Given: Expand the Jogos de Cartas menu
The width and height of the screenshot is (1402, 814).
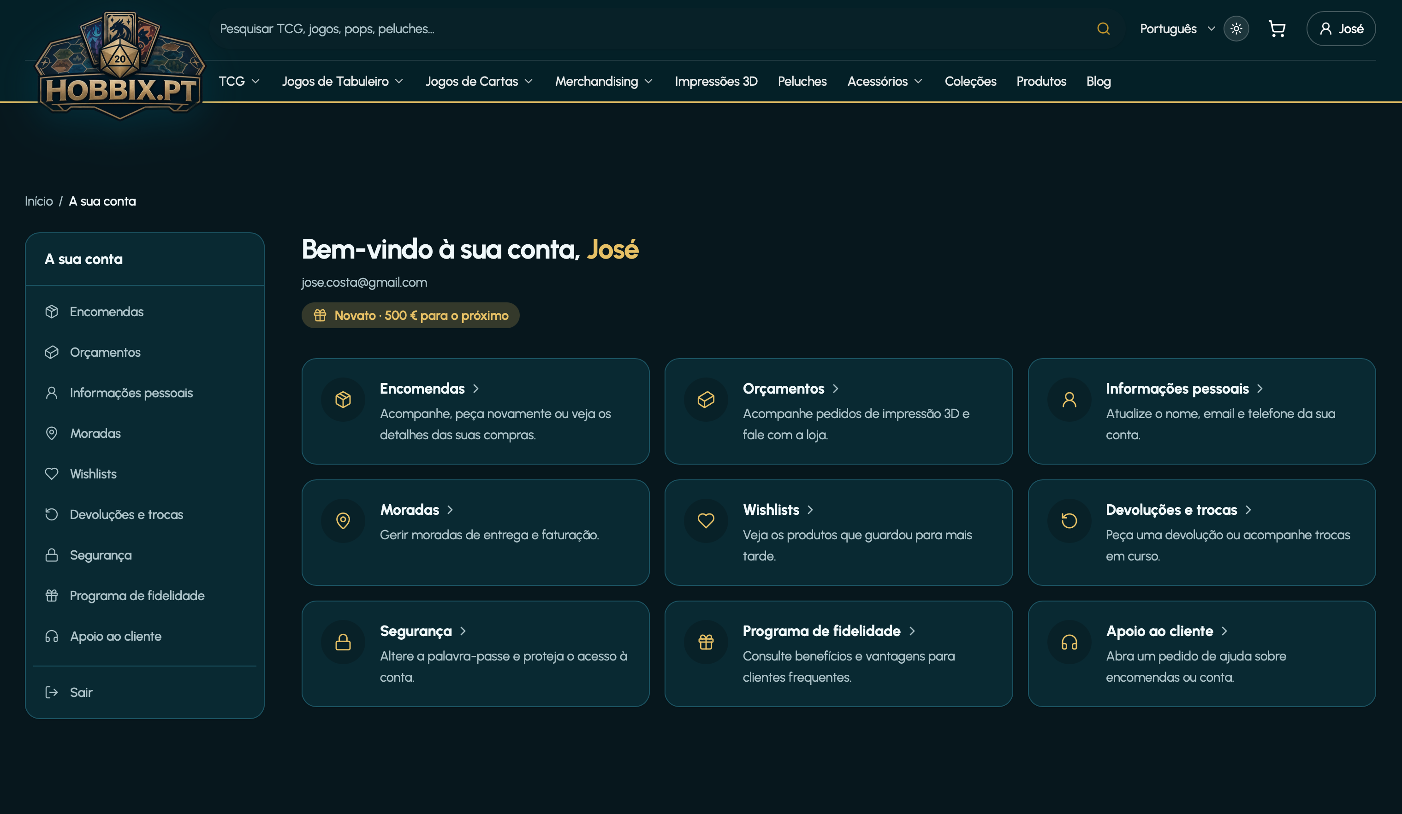Looking at the screenshot, I should [x=479, y=81].
